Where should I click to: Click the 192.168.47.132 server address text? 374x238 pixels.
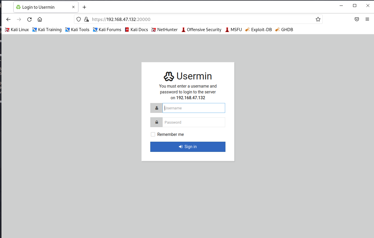coord(190,98)
